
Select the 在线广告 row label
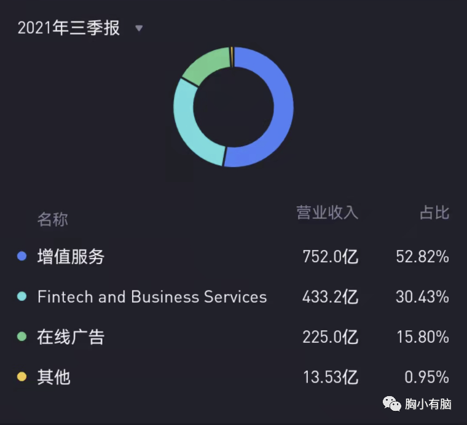(71, 337)
